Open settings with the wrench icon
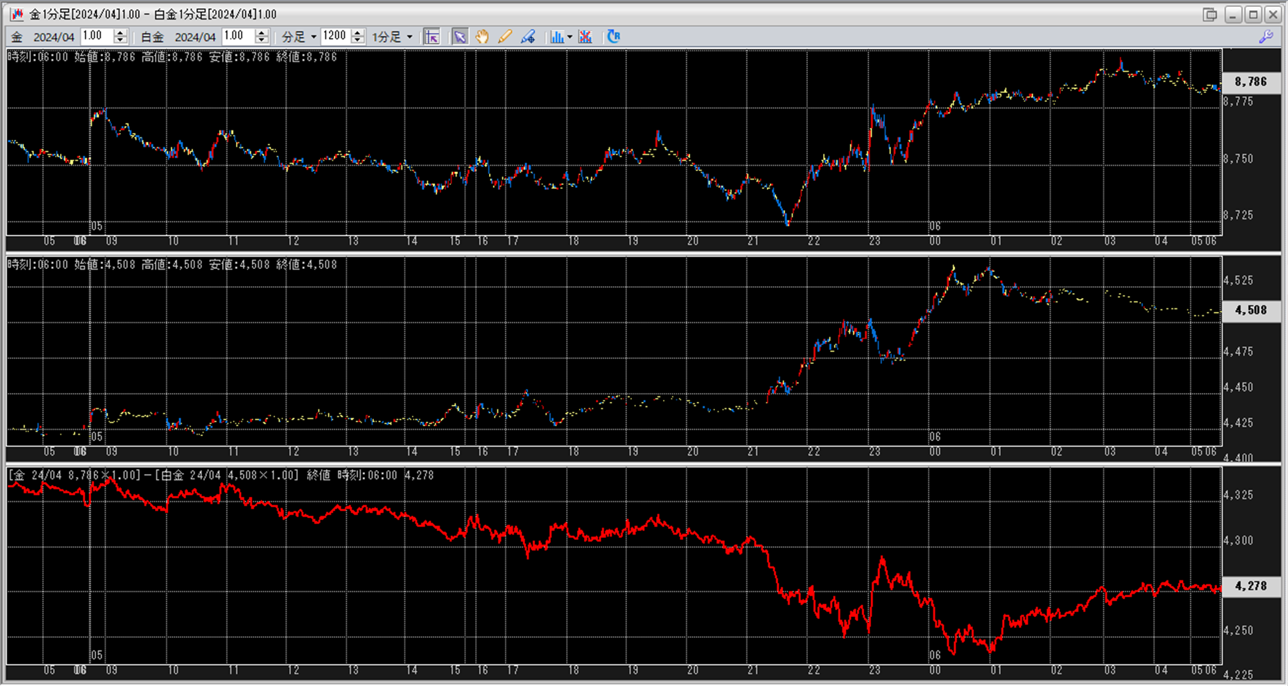Screen dimensions: 1288x686 tap(1266, 37)
